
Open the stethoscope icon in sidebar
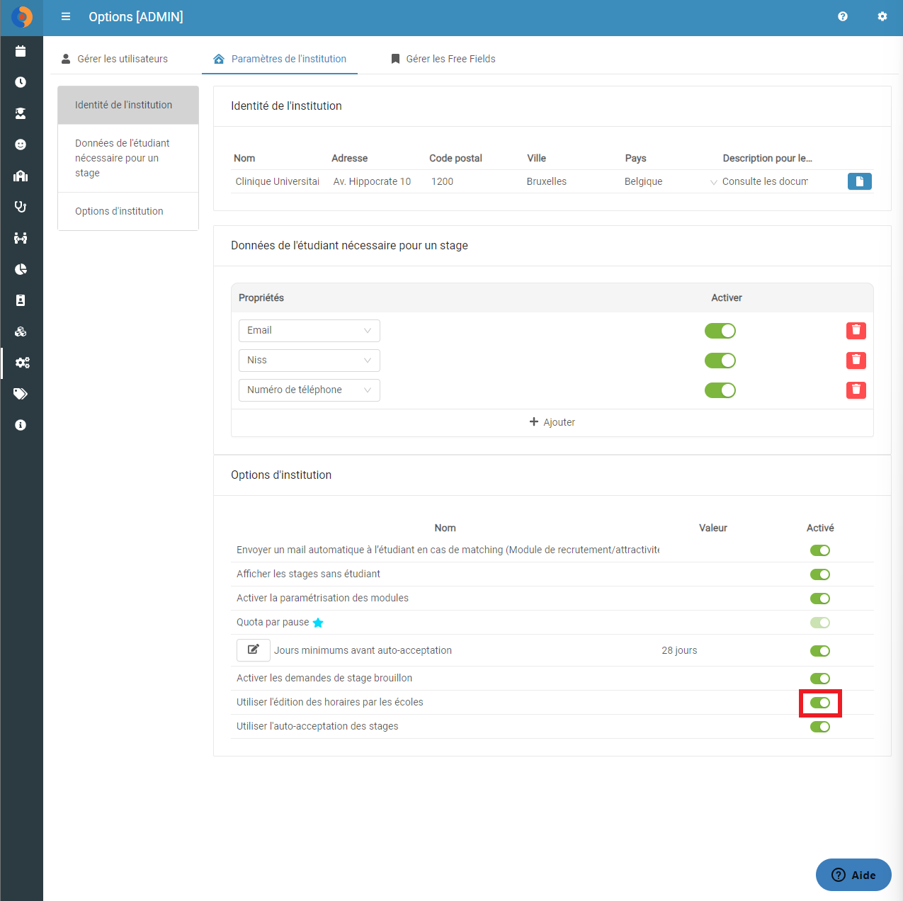click(21, 207)
